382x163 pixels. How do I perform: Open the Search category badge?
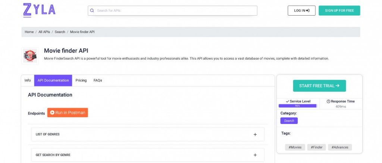click(x=289, y=121)
